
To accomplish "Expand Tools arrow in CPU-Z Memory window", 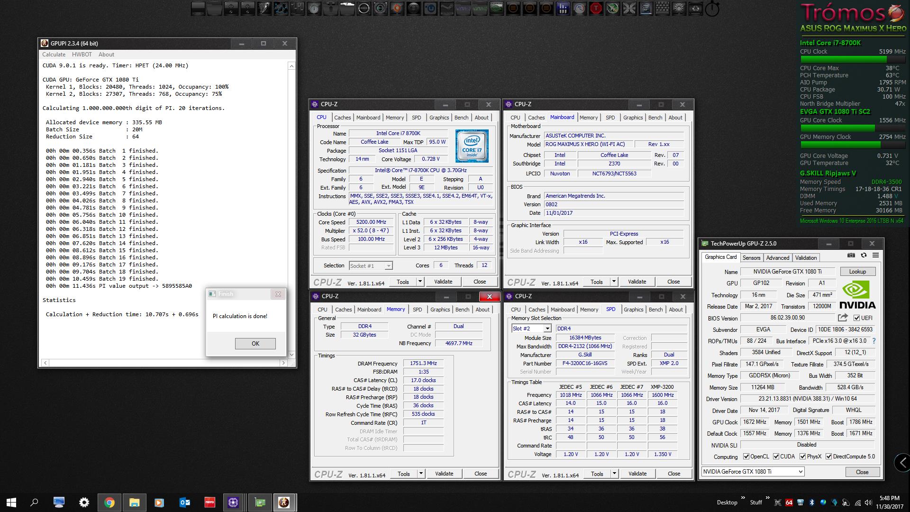I will (421, 474).
